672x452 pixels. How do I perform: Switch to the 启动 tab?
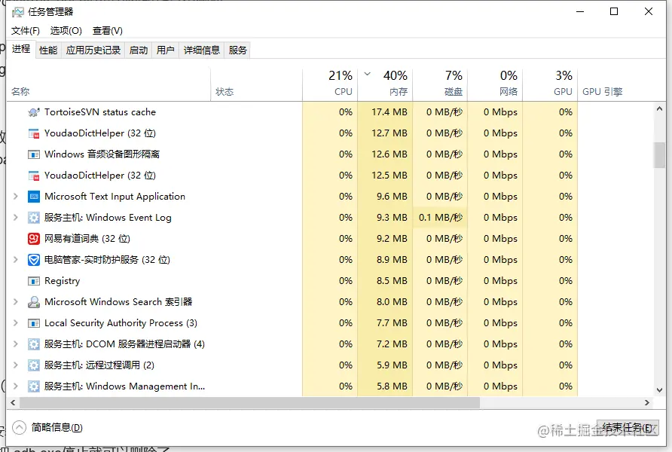point(139,50)
